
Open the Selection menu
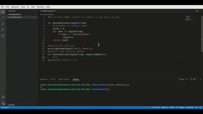(15, 7)
